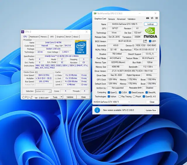Click the GPU-Z refresh icon
Screen dimensions: 187x165
coord(152,18)
